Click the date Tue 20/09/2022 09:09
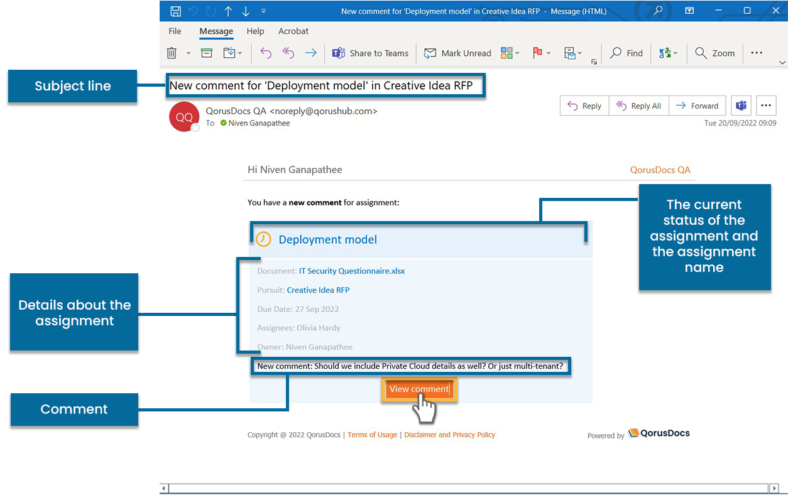The width and height of the screenshot is (788, 495). coord(740,123)
